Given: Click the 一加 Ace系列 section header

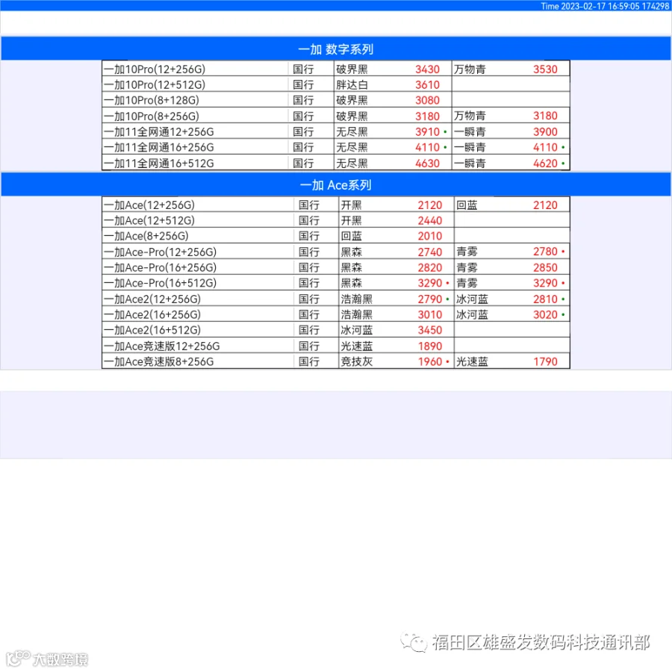Looking at the screenshot, I should 336,184.
